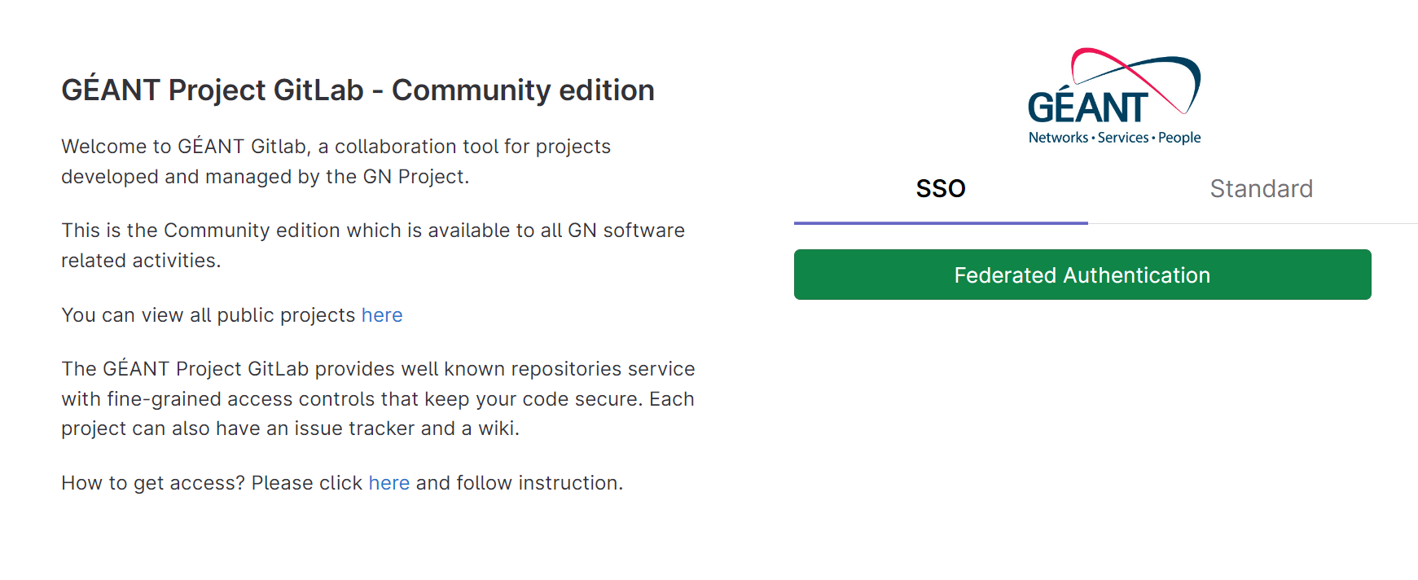Click the 'Welcome to GÉANT Gitlab' paragraph
Viewport: 1418px width, 580px height.
pos(336,161)
